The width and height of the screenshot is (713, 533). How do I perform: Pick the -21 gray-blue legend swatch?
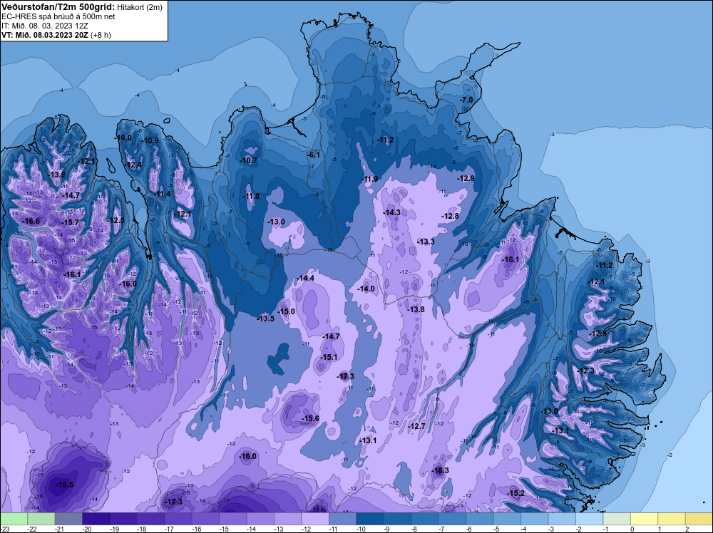pyautogui.click(x=68, y=519)
